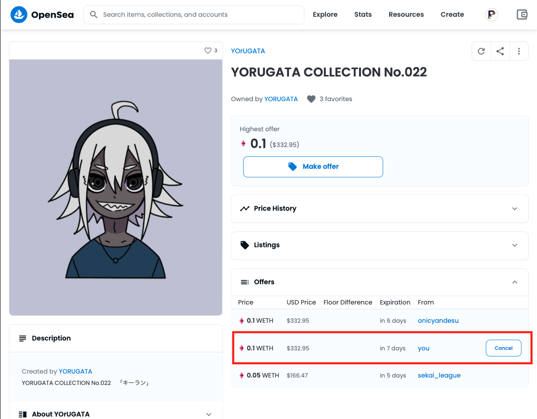Click the OpenSea logo icon
The image size is (537, 419).
(x=19, y=15)
